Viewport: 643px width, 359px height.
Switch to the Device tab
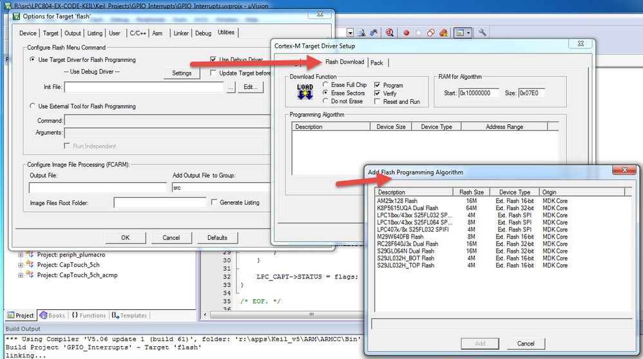pos(28,34)
